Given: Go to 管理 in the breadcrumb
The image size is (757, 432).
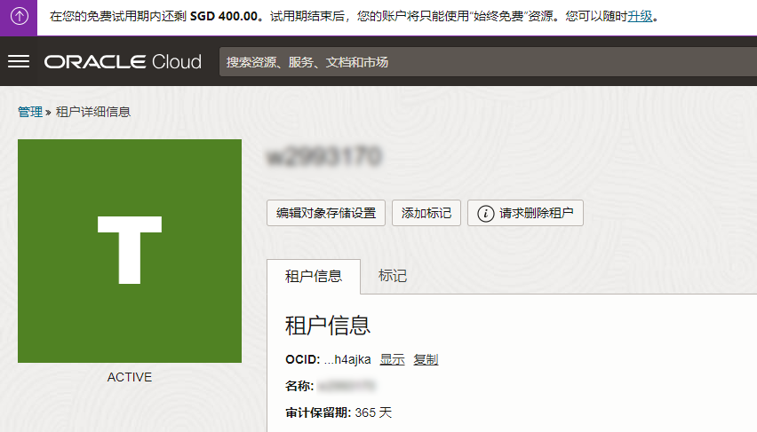Looking at the screenshot, I should point(29,112).
